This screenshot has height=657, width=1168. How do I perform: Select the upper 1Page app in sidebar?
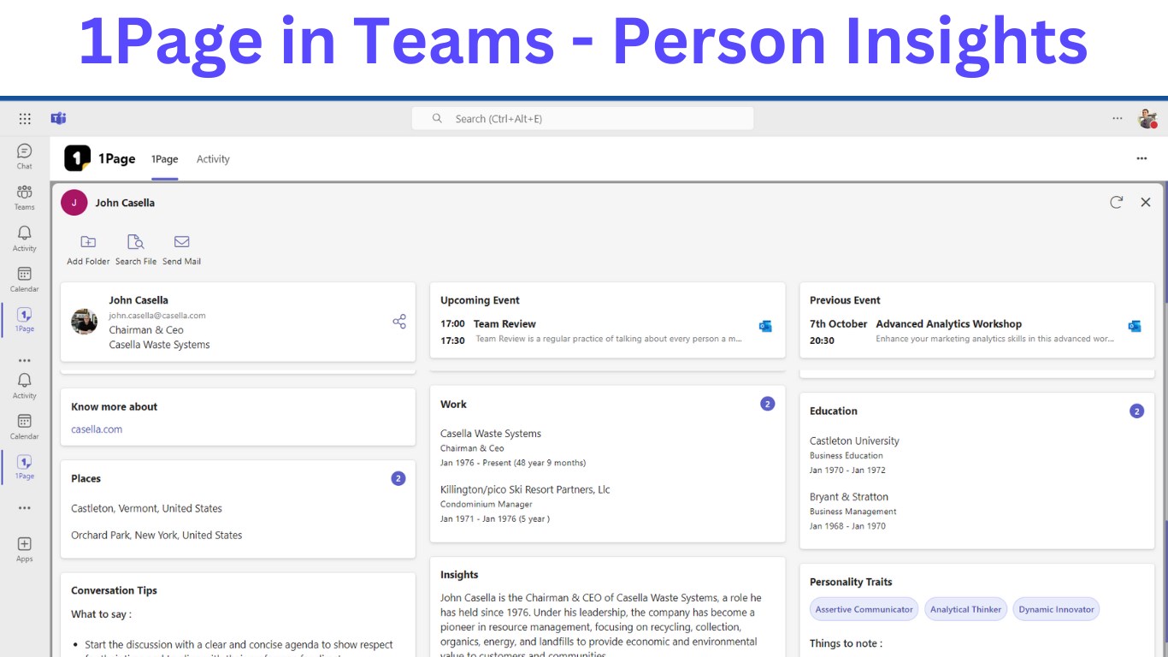tap(25, 320)
